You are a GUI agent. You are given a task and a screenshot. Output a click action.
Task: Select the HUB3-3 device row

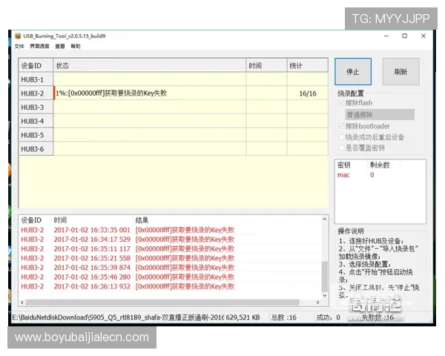174,107
